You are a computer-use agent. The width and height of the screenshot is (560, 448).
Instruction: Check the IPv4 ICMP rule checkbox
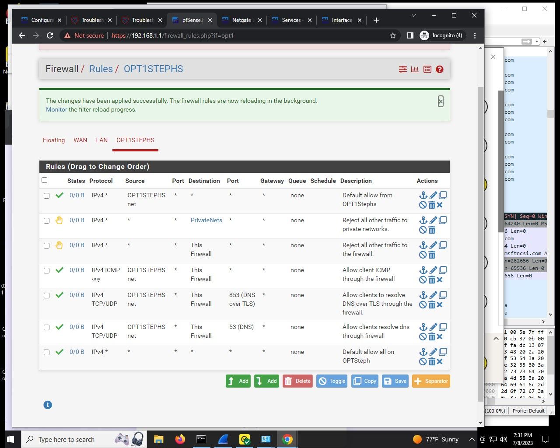pos(47,270)
